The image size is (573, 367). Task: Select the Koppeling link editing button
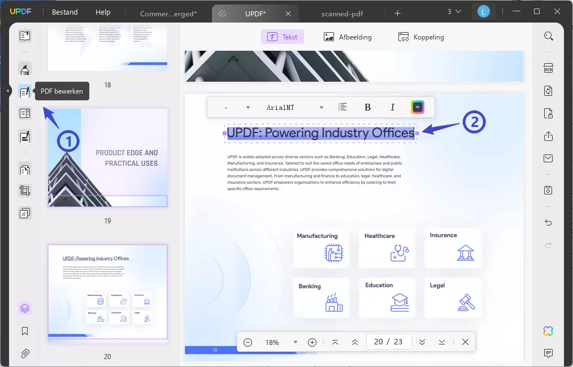[421, 37]
